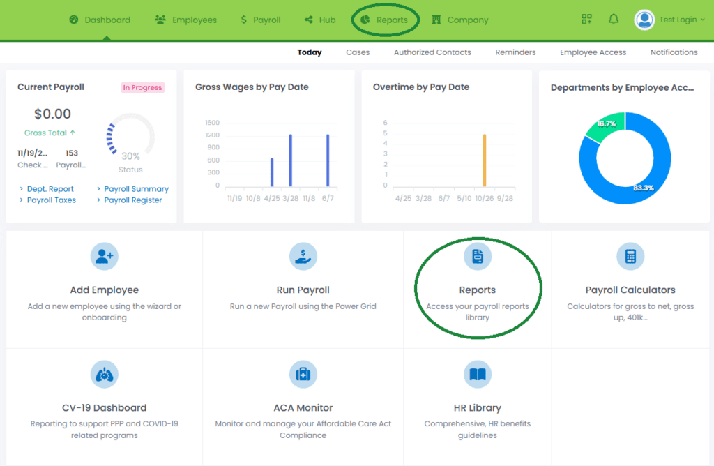
Task: Expand the Payroll Summary link chevron
Action: coord(99,189)
